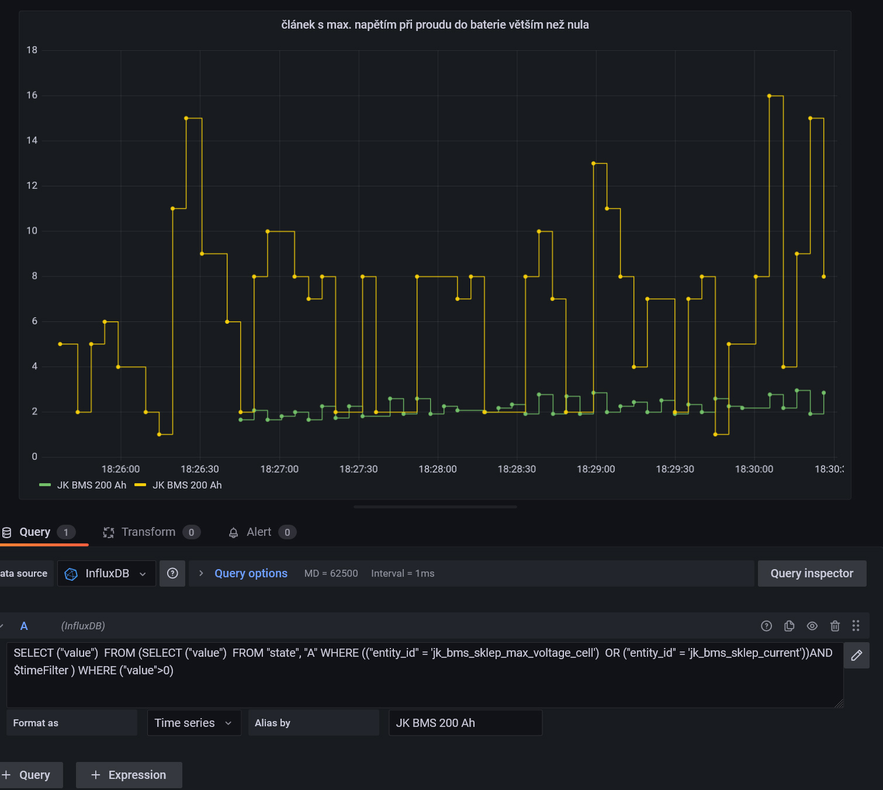Hide query A with the eye icon

coord(812,626)
